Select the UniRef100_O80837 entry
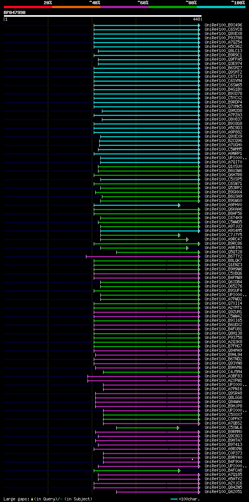Image resolution: width=249 pixels, height=502 pixels. click(223, 119)
